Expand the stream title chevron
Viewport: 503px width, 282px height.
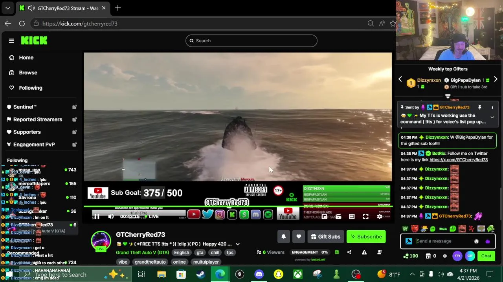point(237,244)
